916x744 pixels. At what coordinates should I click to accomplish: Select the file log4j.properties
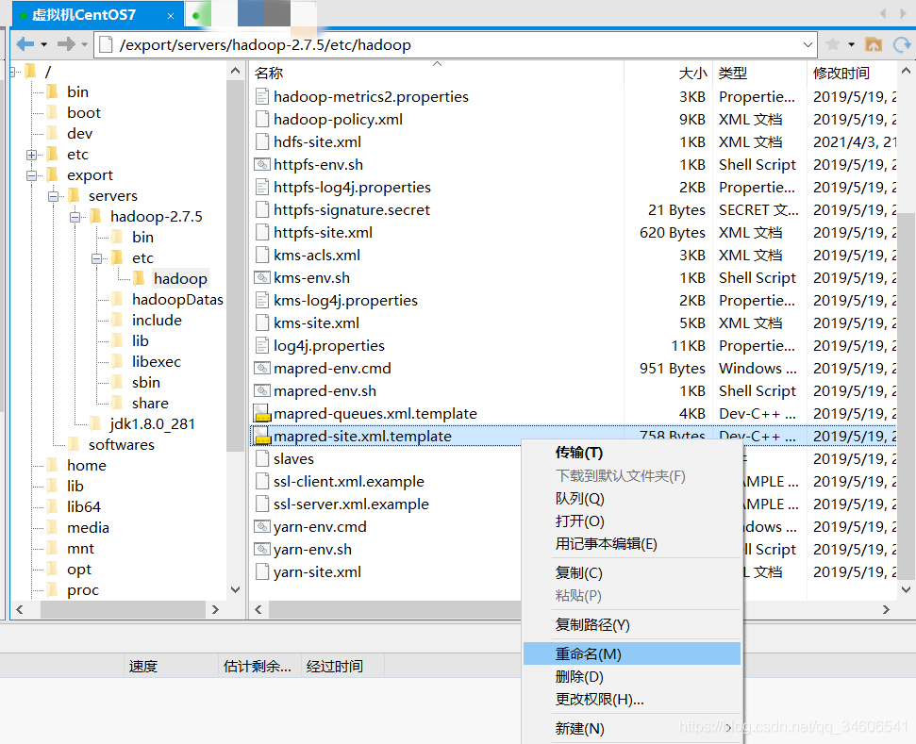[329, 346]
